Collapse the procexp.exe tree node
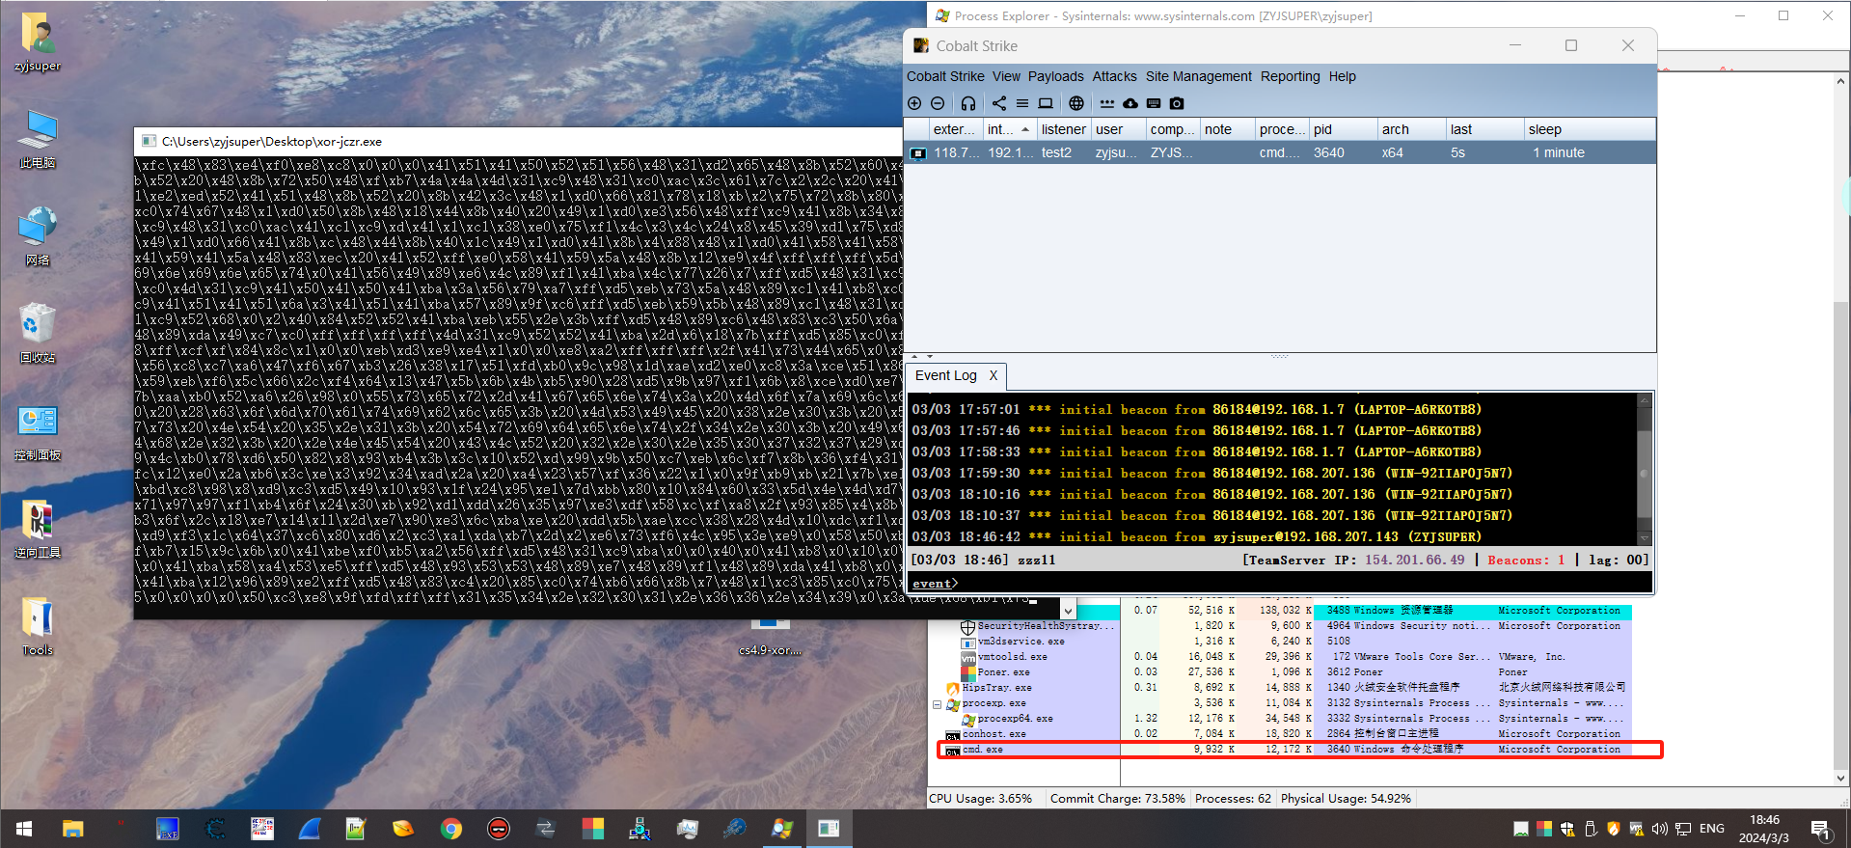The width and height of the screenshot is (1851, 848). (937, 704)
